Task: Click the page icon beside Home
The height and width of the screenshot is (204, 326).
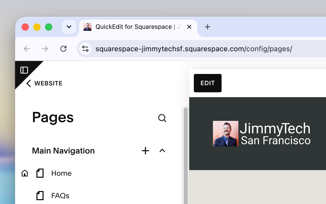Action: [x=40, y=173]
